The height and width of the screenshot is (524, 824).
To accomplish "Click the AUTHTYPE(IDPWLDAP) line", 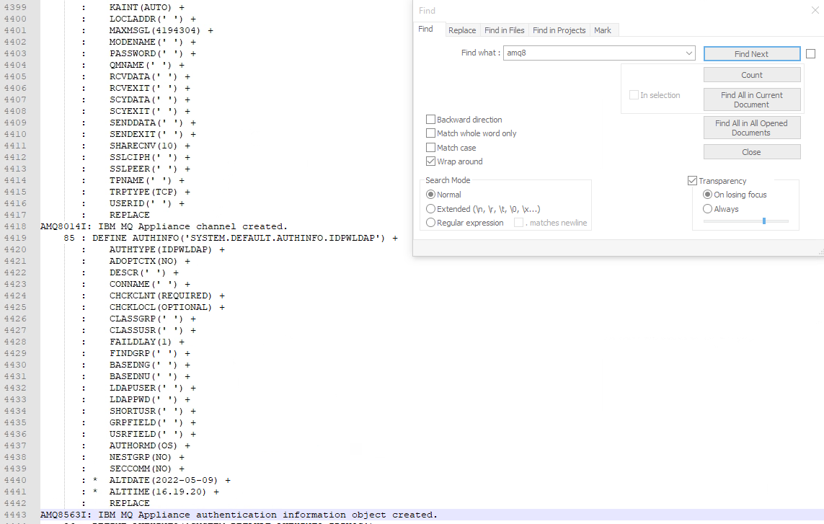I will click(x=167, y=249).
